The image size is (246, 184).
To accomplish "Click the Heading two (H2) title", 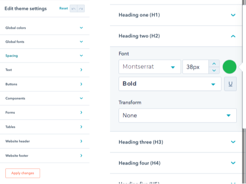I will (139, 36).
